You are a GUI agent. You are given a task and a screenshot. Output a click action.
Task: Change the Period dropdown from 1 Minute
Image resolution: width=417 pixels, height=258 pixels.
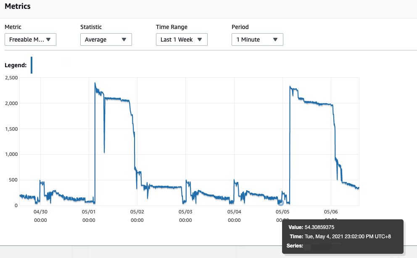257,39
